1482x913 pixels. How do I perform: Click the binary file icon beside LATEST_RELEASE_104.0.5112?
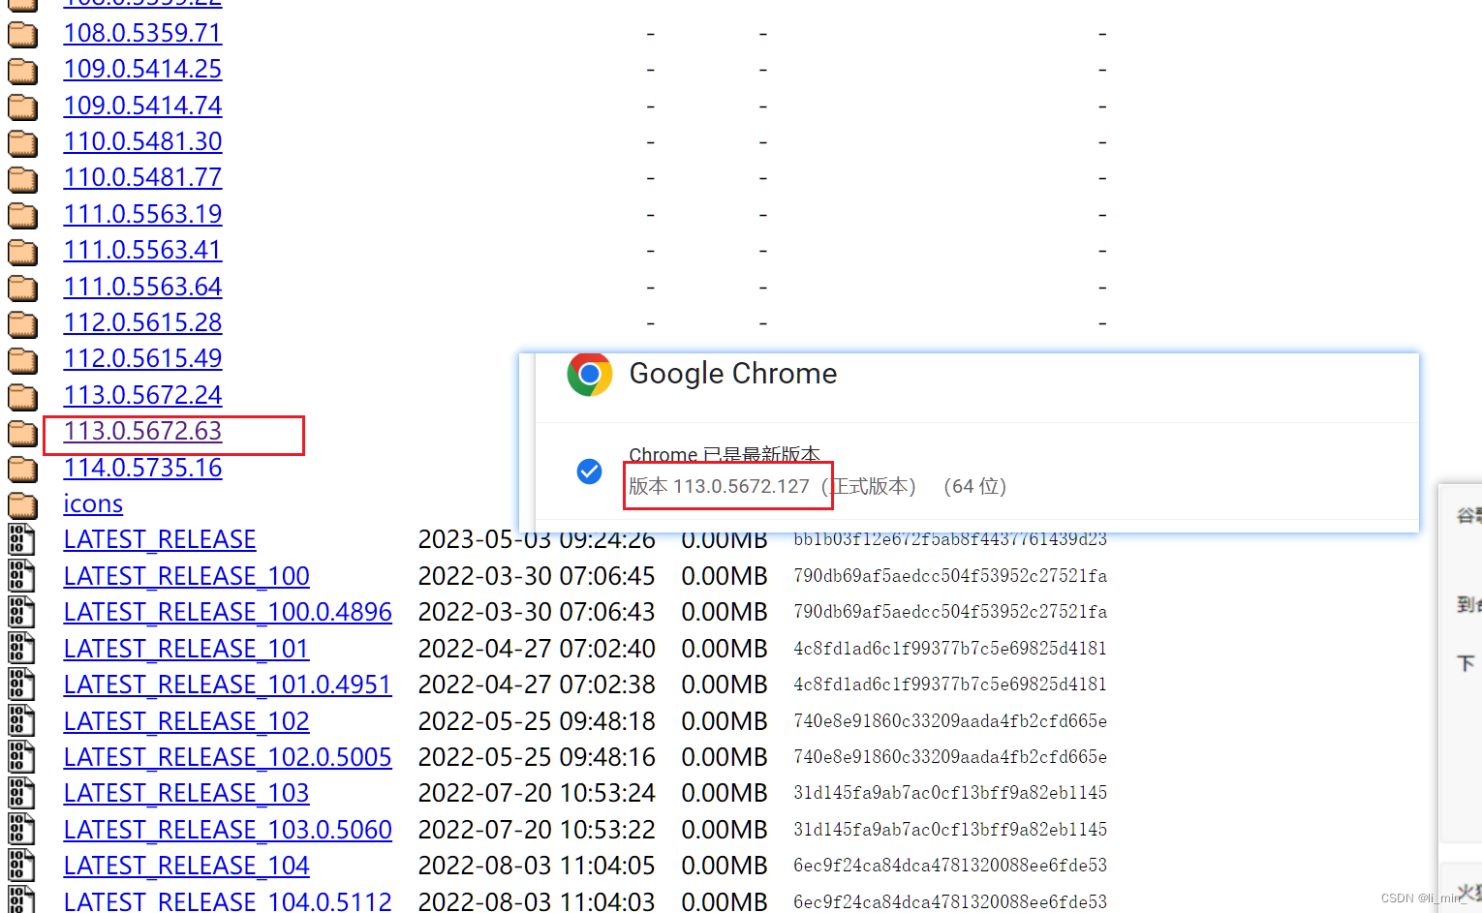pyautogui.click(x=21, y=900)
